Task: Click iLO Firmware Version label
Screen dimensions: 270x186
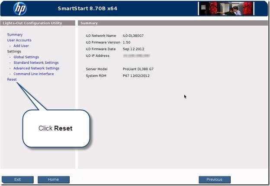Action: tap(103, 42)
